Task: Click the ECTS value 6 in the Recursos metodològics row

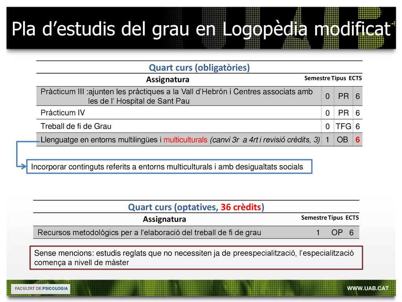Action: [x=351, y=232]
